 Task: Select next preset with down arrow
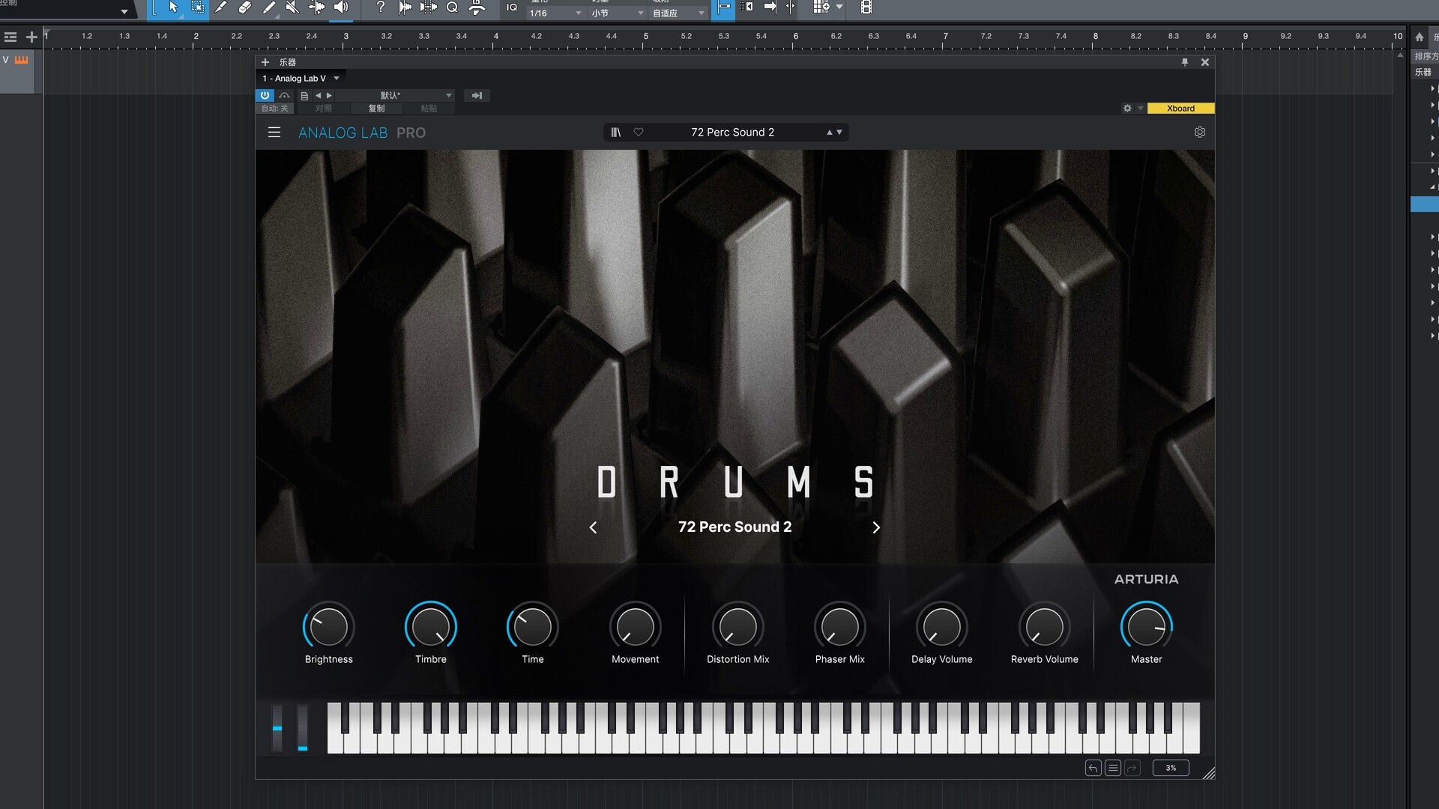(x=839, y=133)
